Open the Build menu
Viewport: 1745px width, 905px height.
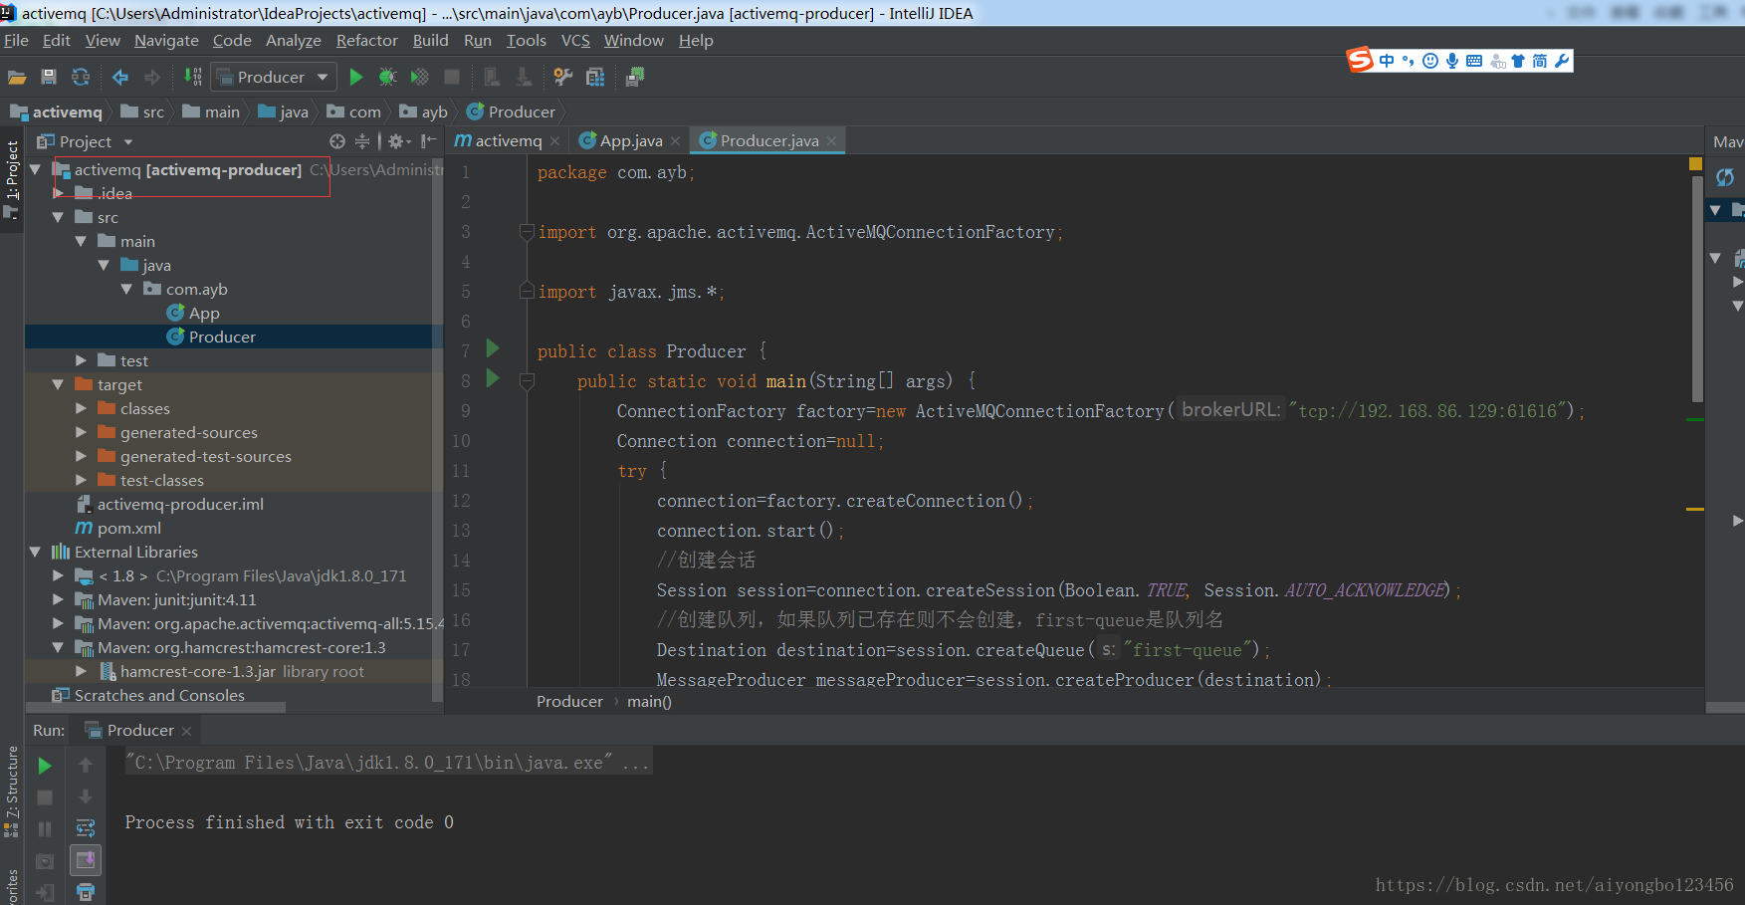pyautogui.click(x=430, y=41)
